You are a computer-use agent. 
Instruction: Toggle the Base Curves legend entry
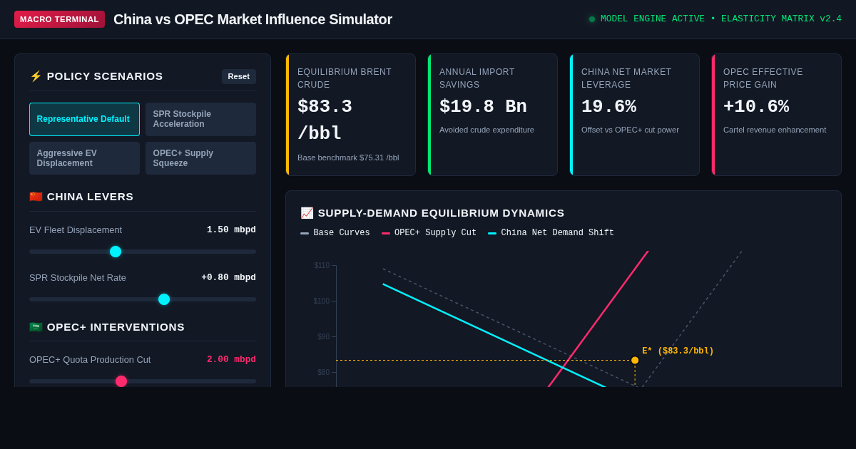coord(335,233)
